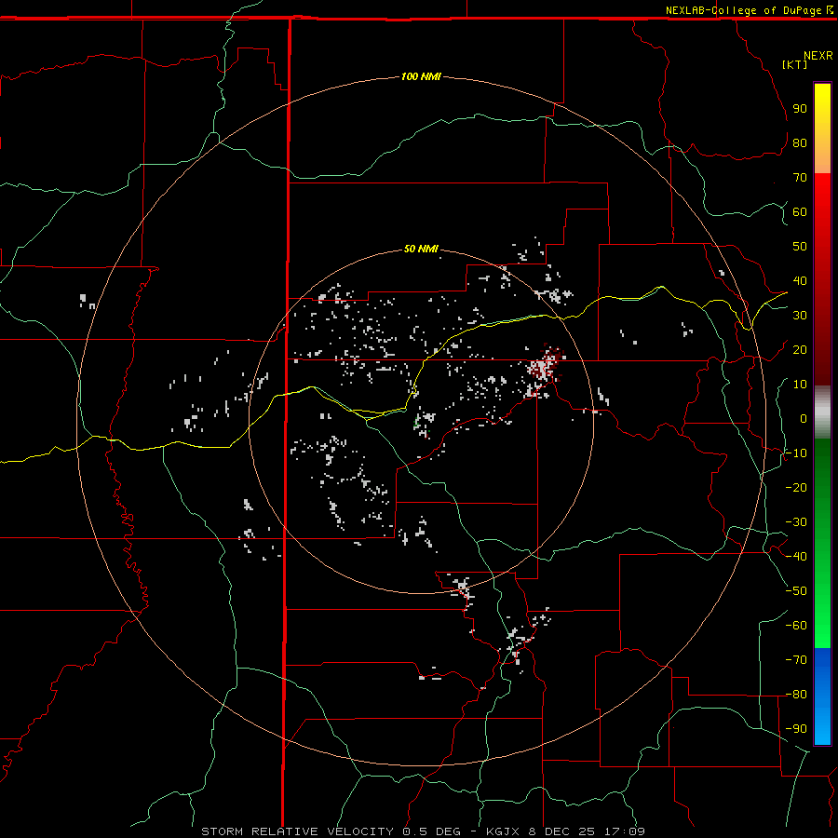Click the 20 value on the velocity scale

(800, 349)
